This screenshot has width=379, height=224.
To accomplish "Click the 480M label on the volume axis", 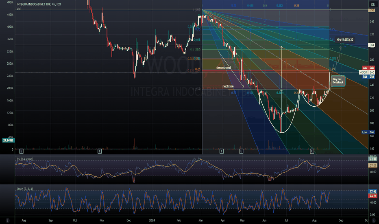I will click(10, 2).
